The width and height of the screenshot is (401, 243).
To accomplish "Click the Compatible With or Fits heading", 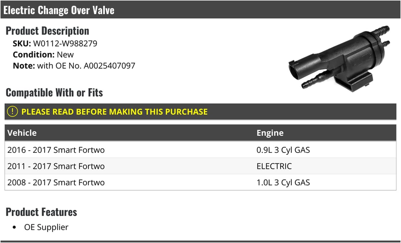I will (x=54, y=93).
